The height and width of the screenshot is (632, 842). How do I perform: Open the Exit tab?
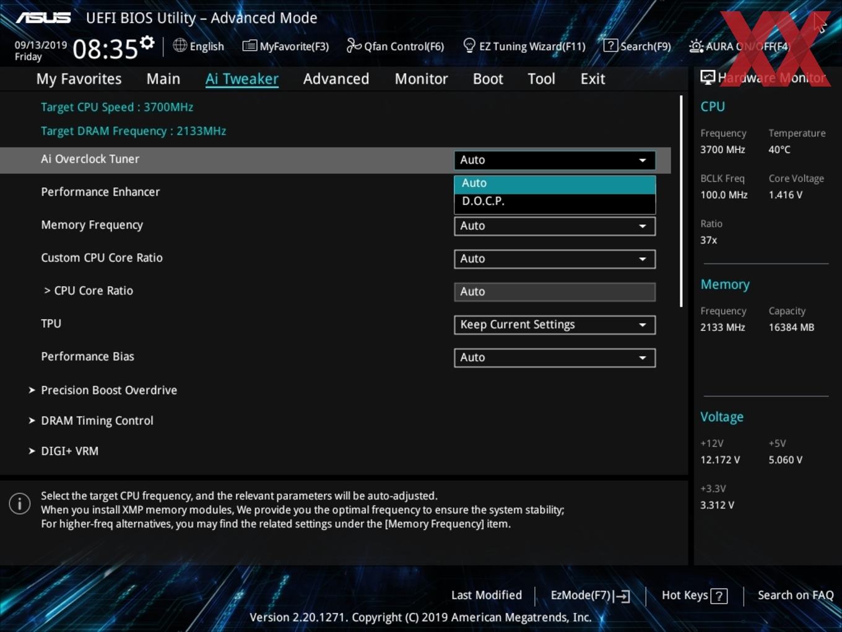(592, 79)
